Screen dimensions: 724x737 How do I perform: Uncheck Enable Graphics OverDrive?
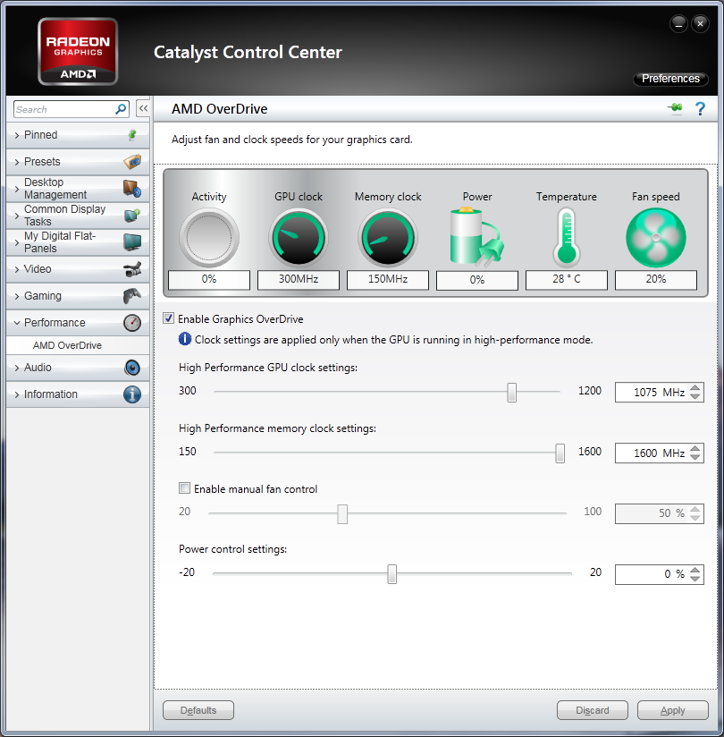169,318
